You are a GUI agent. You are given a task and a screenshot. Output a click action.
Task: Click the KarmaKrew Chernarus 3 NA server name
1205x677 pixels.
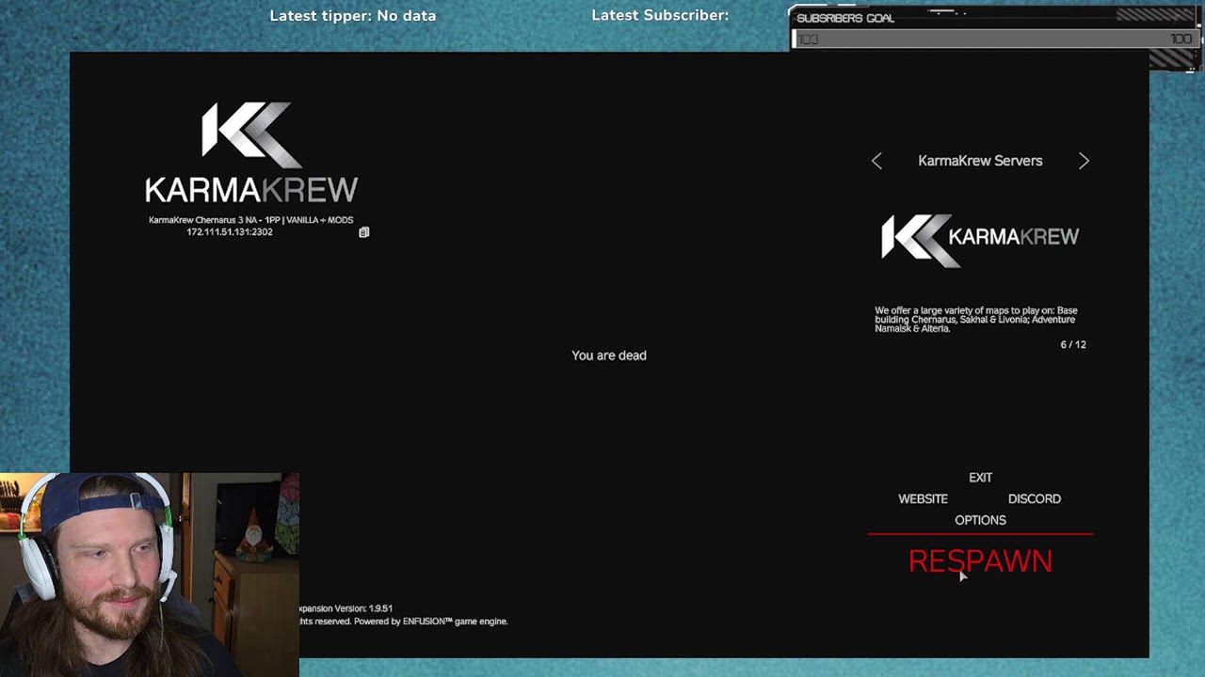(x=250, y=220)
